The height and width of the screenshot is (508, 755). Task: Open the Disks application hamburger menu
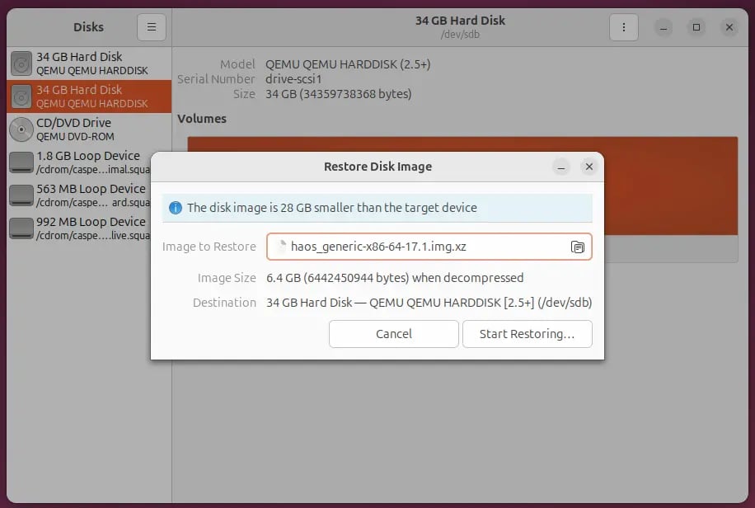pyautogui.click(x=152, y=27)
